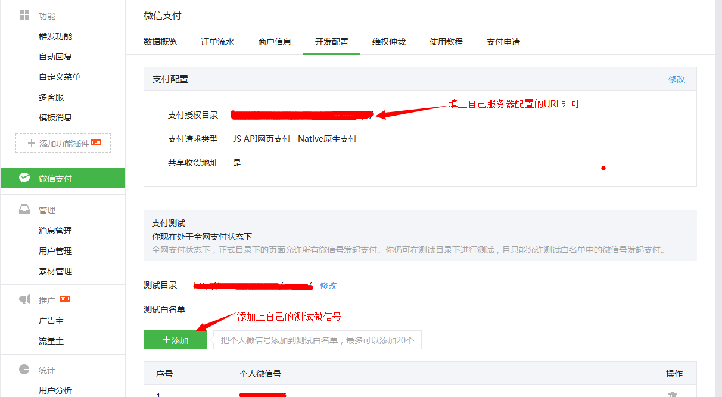Click the 统计 pie chart icon
This screenshot has width=722, height=397.
click(x=24, y=370)
